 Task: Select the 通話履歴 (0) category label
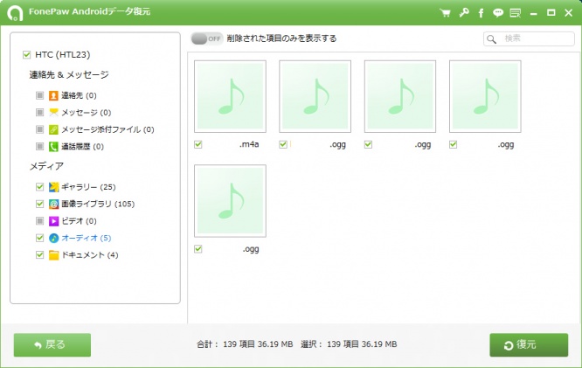click(82, 147)
